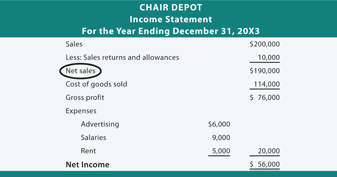Select the $200,000 sales amount
Viewport: 337px width, 177px height.
tap(265, 44)
